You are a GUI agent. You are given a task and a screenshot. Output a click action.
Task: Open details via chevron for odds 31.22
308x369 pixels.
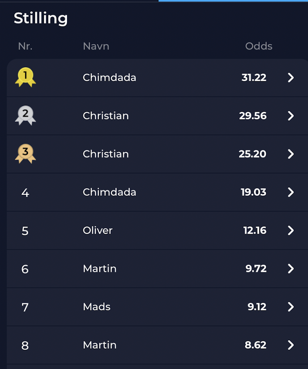[291, 77]
